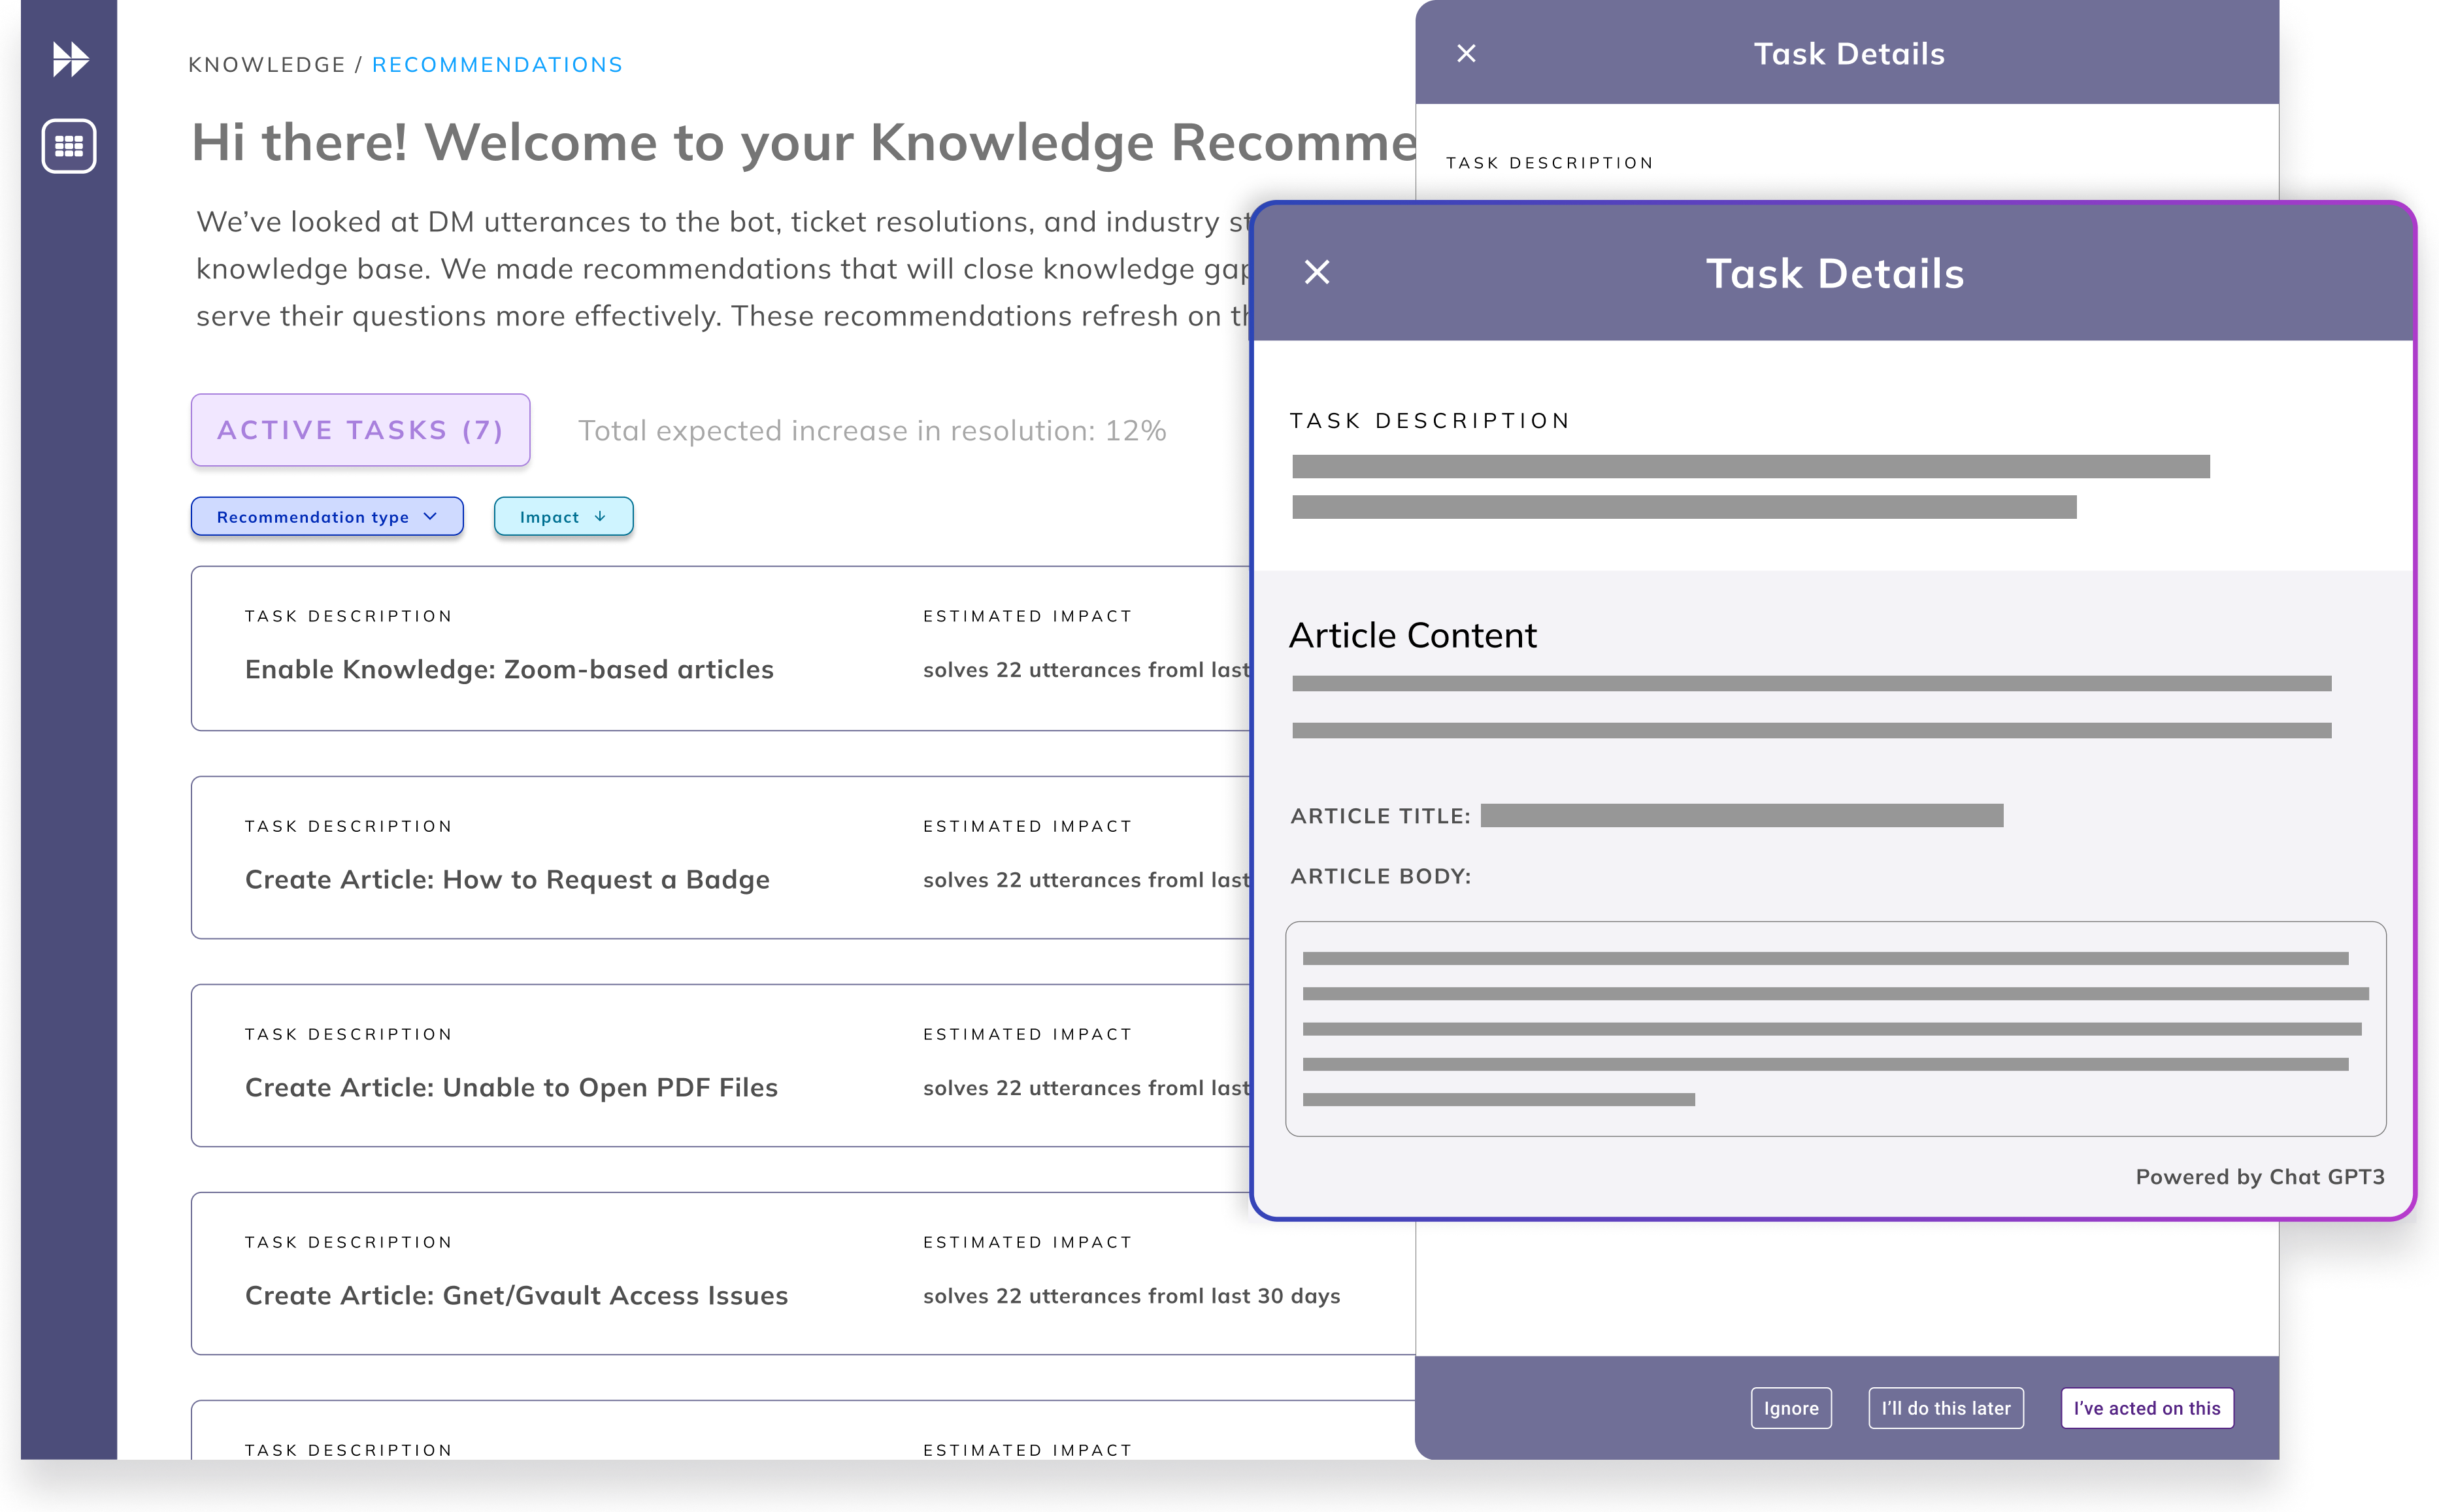This screenshot has height=1512, width=2439.
Task: Open the Create Article: Gnet/Gvault Access Issues task
Action: click(803, 1274)
